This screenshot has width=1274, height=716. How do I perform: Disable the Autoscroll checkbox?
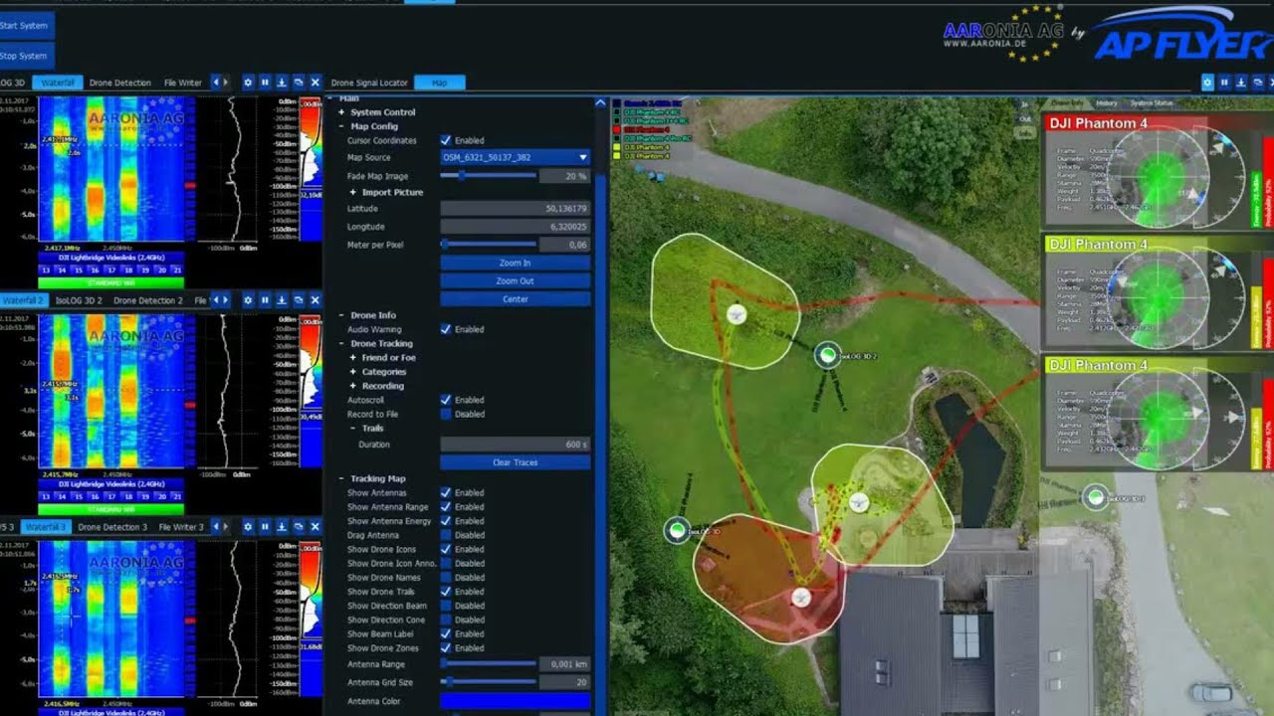pos(446,400)
